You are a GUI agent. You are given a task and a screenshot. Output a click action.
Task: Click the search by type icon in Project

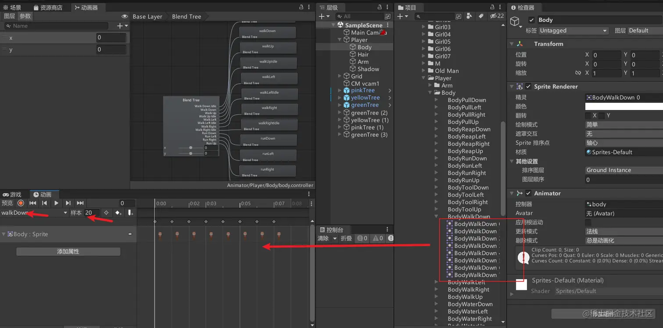(470, 16)
